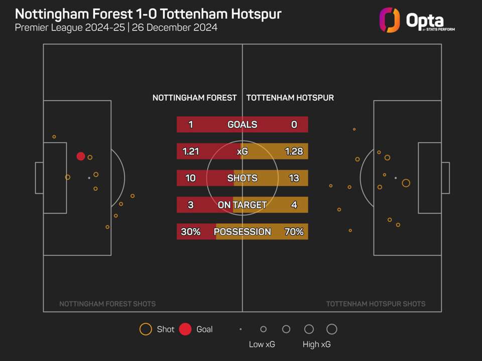This screenshot has height=361, width=482.
Task: Click the POSSESSION stat bar
Action: 242,232
